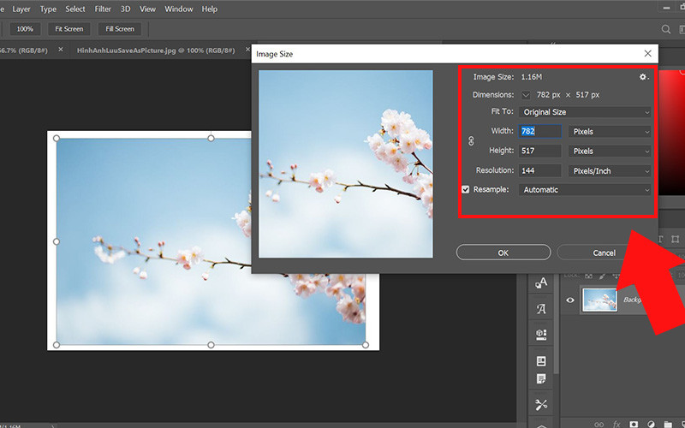Click the 100% zoom button
Screen dimensions: 685x428
pos(25,29)
